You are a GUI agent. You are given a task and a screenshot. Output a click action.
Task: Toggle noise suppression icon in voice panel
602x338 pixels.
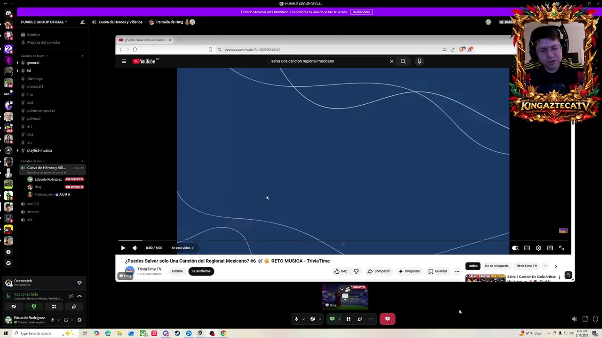tap(71, 296)
